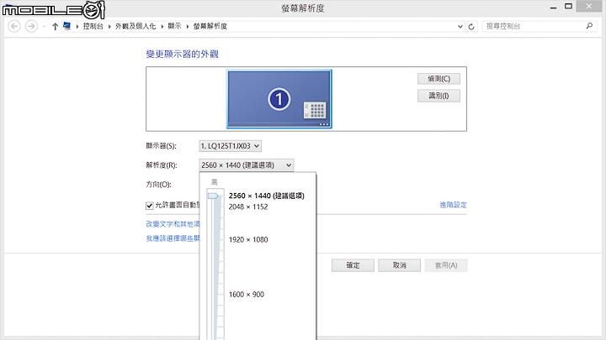Click the forward navigation arrow

[31, 26]
